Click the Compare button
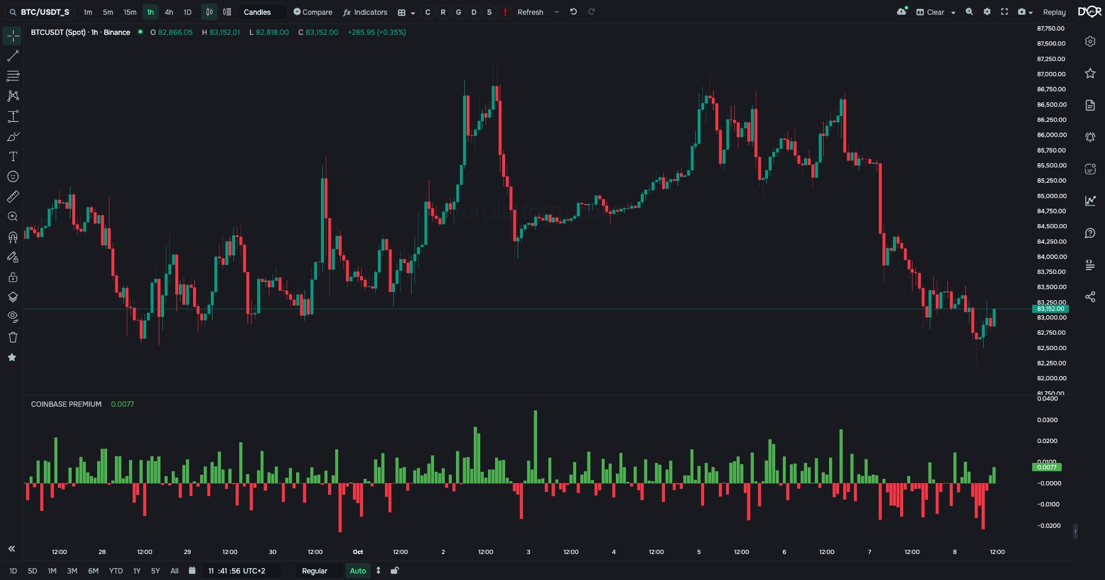The height and width of the screenshot is (580, 1105). pyautogui.click(x=313, y=12)
